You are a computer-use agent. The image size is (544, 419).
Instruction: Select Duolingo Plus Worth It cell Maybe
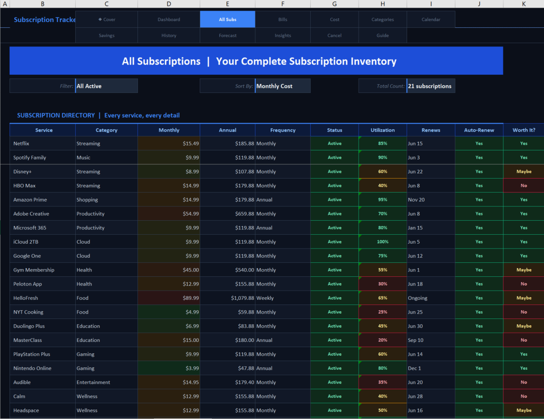(x=524, y=326)
